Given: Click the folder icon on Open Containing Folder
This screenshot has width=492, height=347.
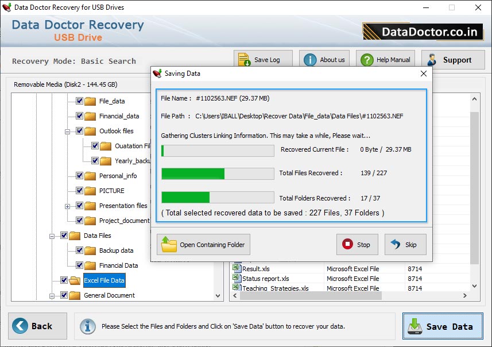Looking at the screenshot, I should [x=169, y=244].
